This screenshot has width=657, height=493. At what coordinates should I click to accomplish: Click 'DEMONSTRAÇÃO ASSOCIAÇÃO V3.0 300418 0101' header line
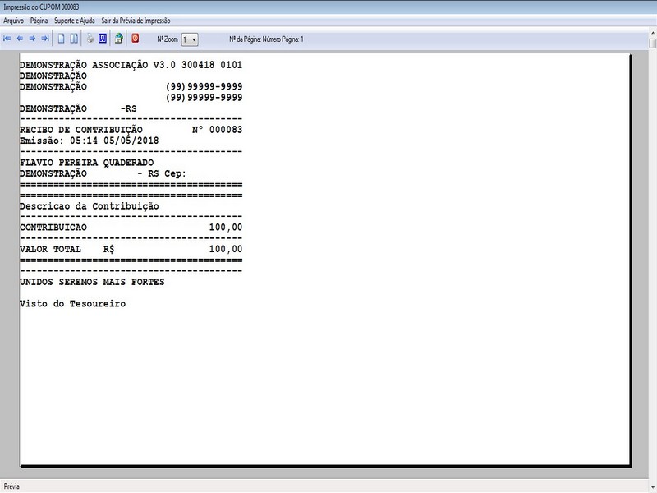(x=131, y=65)
